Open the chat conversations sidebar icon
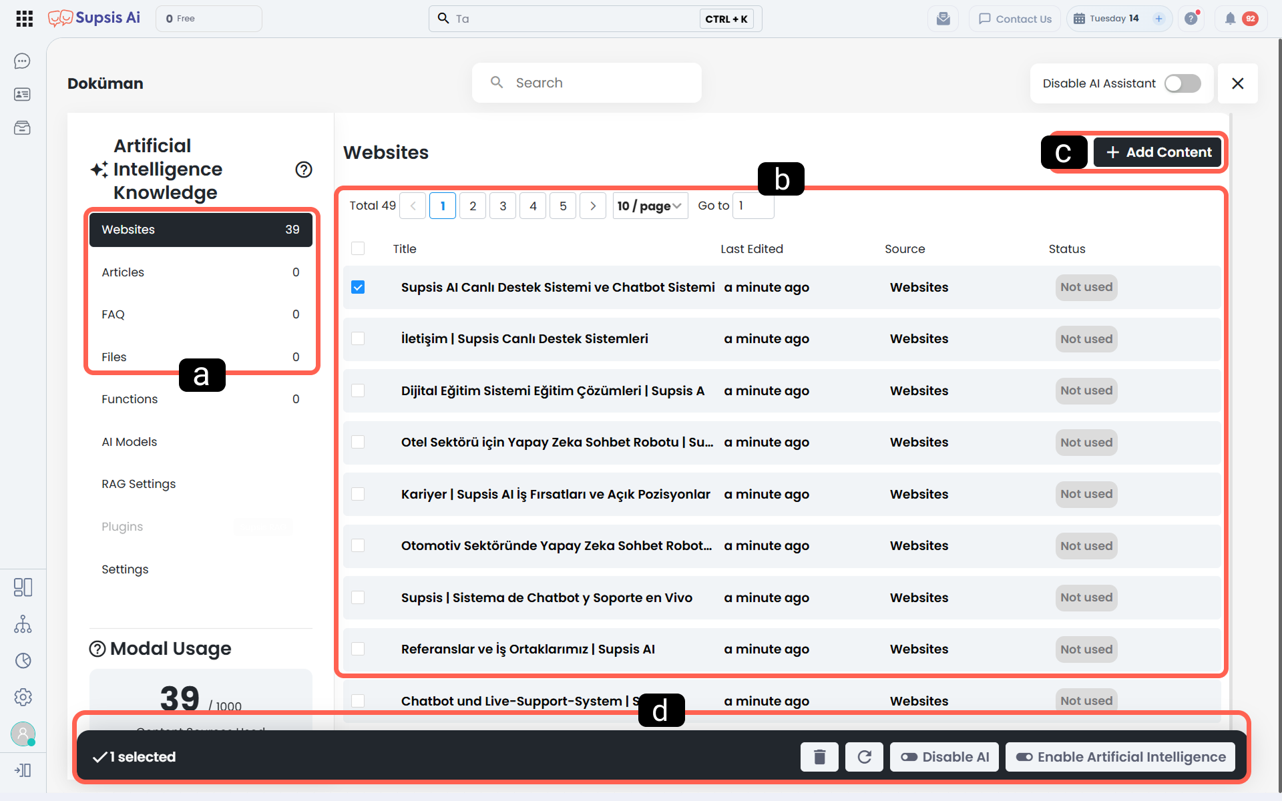 [x=22, y=61]
